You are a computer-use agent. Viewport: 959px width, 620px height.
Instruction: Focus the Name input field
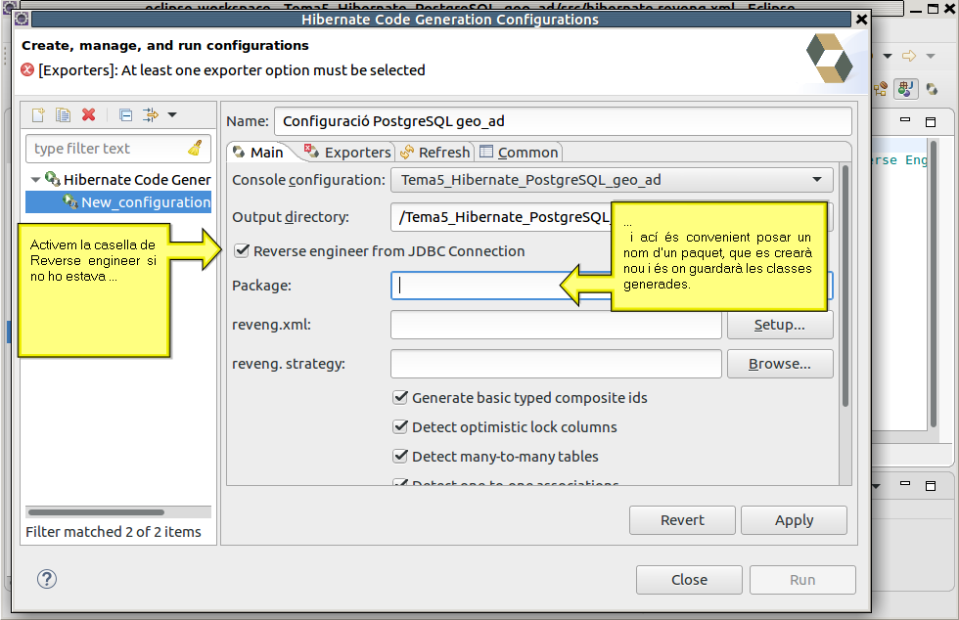click(x=563, y=121)
